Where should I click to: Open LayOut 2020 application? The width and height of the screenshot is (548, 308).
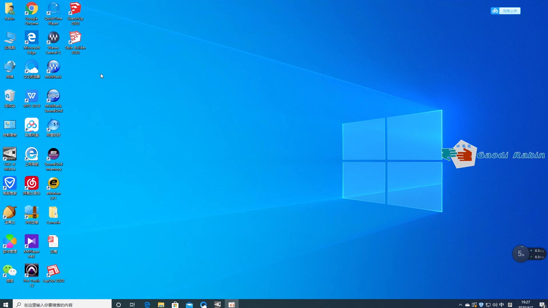coord(53,272)
